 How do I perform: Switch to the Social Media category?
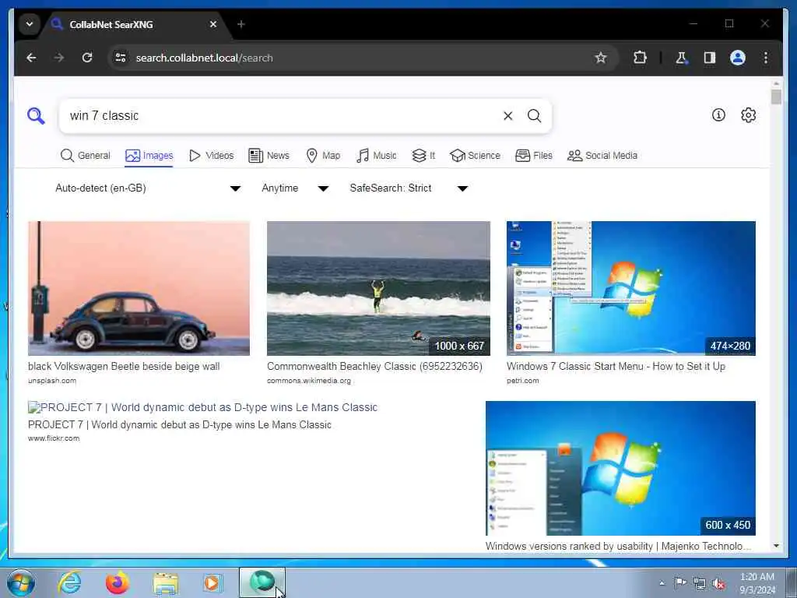tap(602, 156)
